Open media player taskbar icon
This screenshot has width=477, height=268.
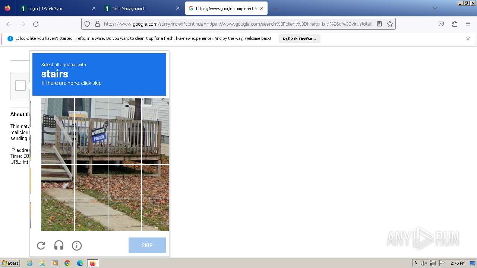point(55,263)
